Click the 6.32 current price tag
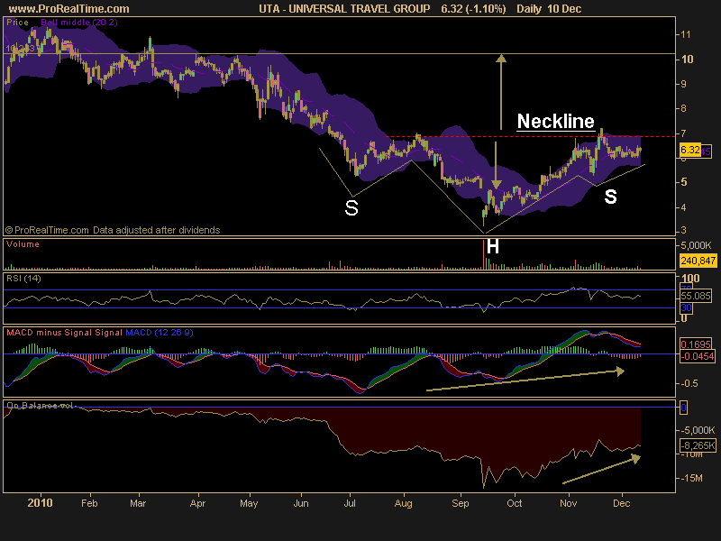The image size is (721, 541). [689, 150]
